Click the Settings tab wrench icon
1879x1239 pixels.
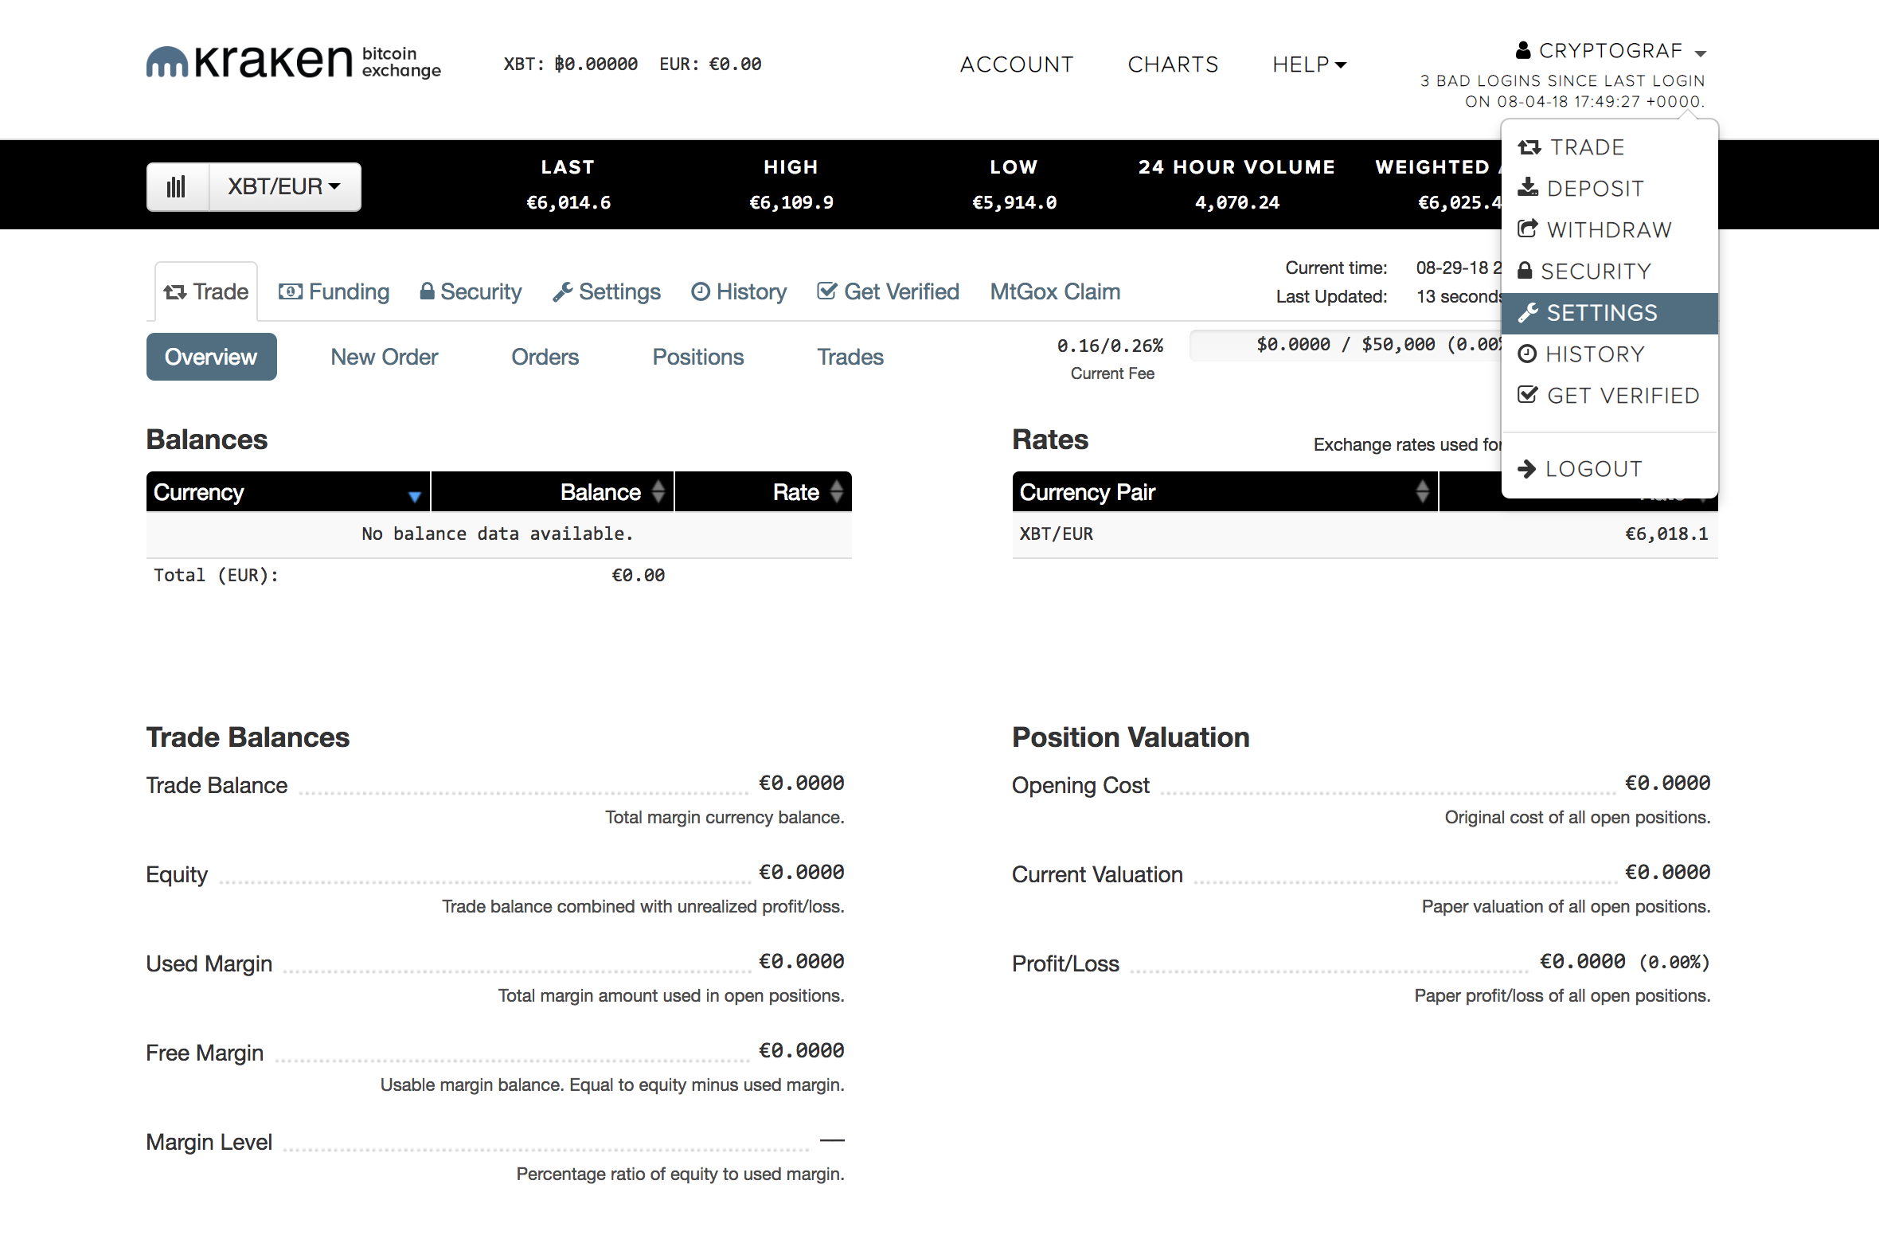coord(562,292)
